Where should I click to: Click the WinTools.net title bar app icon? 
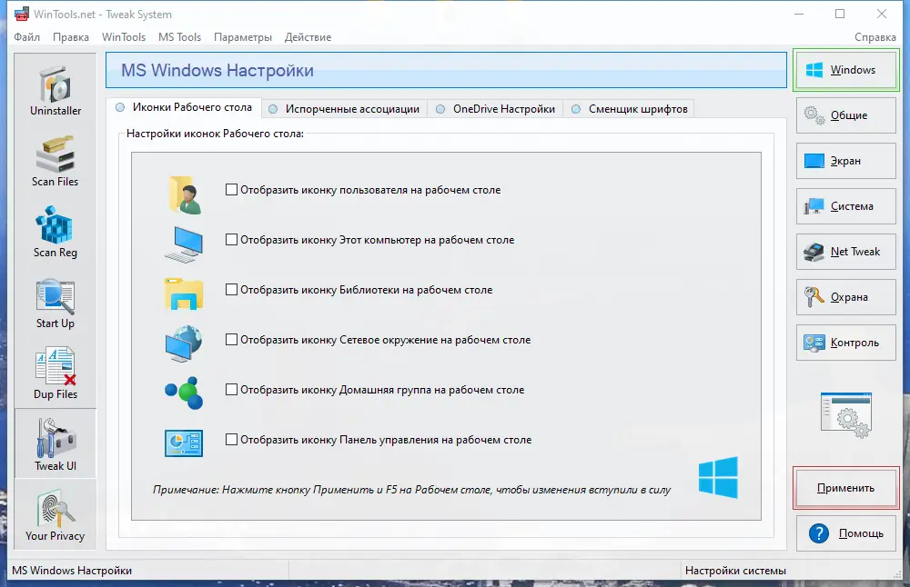pyautogui.click(x=22, y=14)
